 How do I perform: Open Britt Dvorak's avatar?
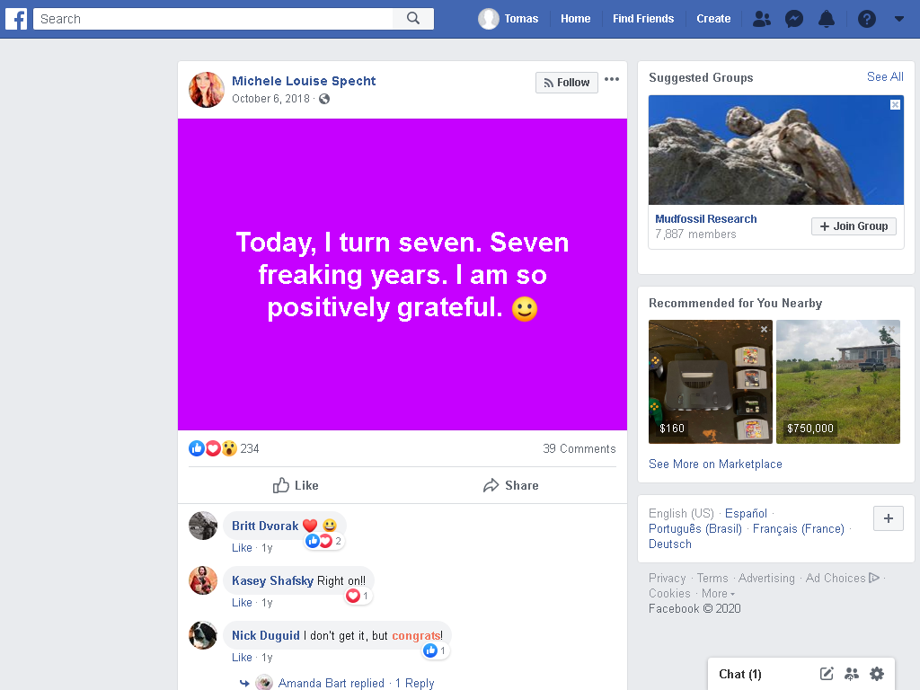coord(203,526)
